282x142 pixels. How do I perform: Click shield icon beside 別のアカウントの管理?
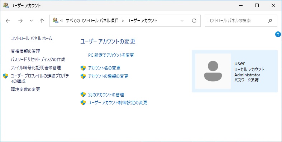83,95
